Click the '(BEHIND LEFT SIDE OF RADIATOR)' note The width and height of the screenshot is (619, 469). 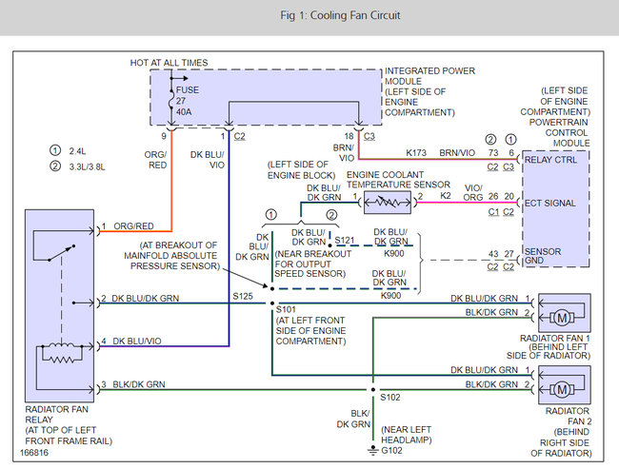tap(549, 351)
